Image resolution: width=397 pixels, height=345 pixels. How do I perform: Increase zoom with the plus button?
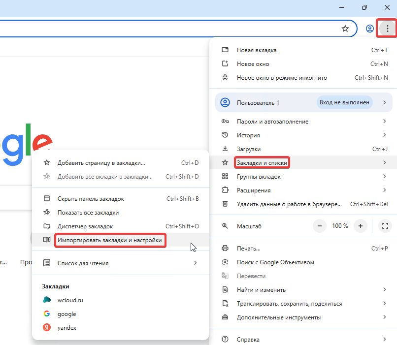pos(361,226)
